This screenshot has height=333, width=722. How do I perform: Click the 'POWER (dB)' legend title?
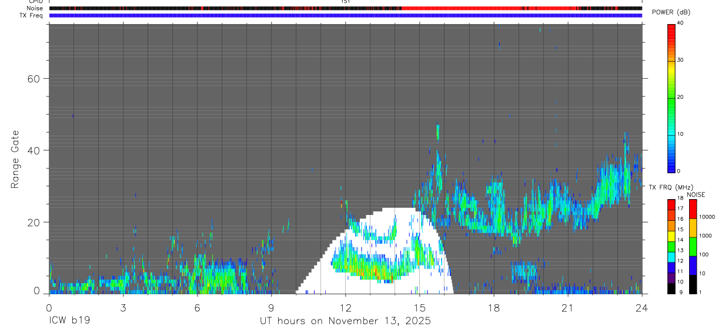(671, 13)
